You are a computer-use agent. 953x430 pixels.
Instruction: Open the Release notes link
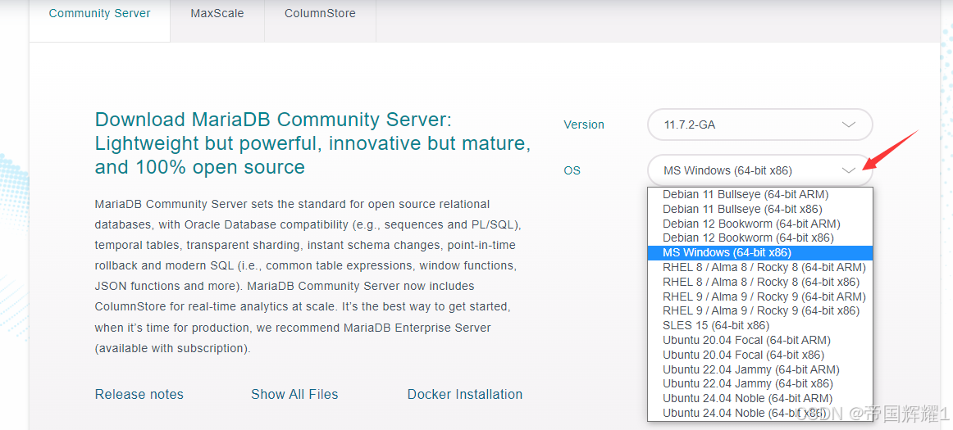point(139,394)
